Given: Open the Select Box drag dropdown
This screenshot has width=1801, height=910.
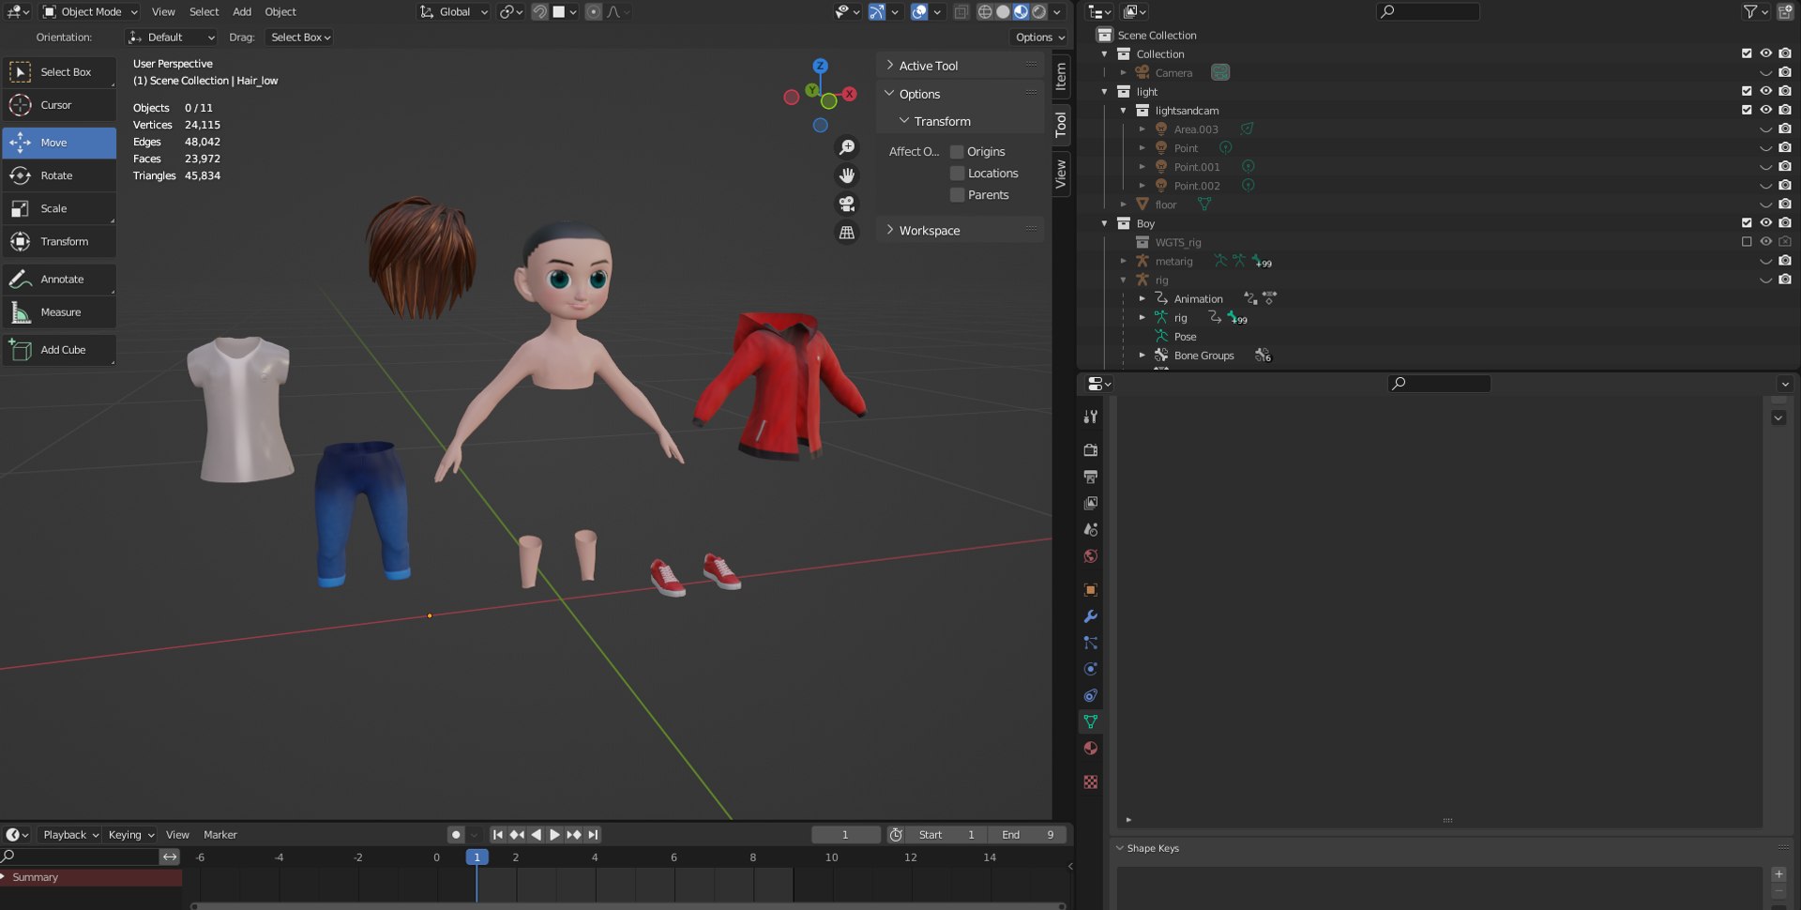Looking at the screenshot, I should pos(300,38).
